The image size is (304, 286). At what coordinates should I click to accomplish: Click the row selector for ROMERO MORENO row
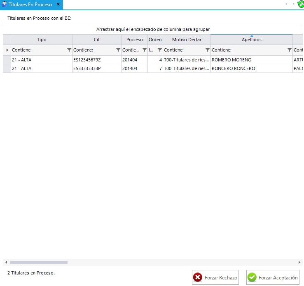click(7, 60)
